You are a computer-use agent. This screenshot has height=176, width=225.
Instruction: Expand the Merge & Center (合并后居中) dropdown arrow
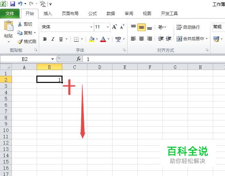point(206,38)
